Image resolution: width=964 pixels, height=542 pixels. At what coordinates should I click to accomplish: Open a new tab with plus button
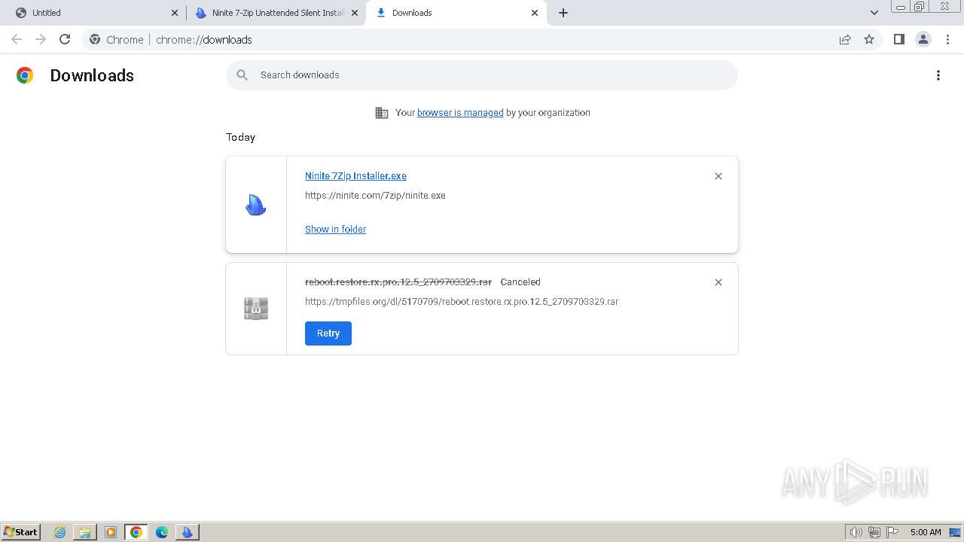563,13
